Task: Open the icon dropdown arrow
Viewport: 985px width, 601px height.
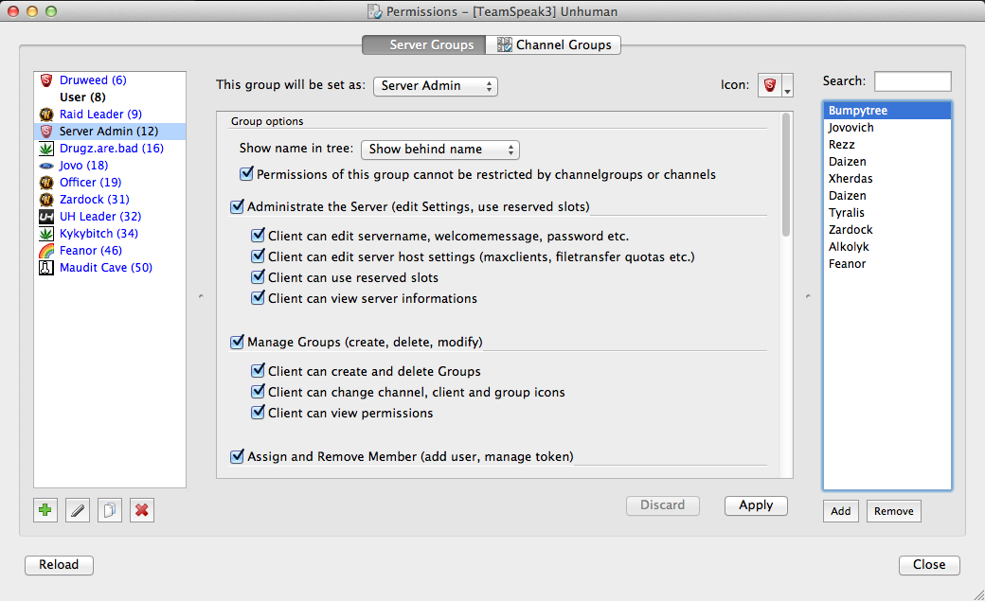Action: pyautogui.click(x=787, y=86)
